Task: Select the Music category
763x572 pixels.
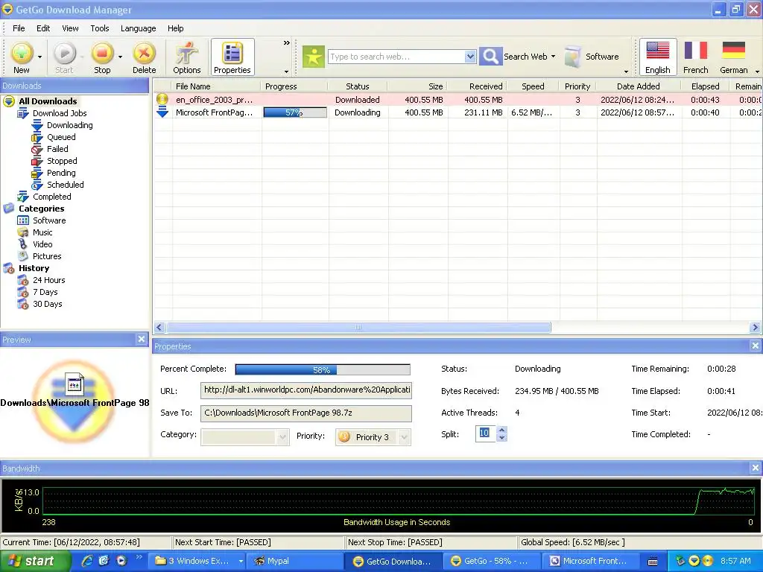Action: tap(42, 232)
